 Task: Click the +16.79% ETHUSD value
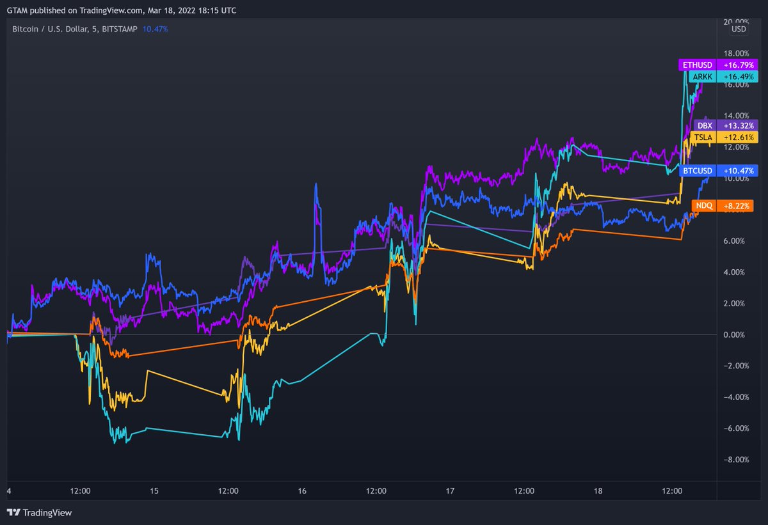tap(738, 65)
